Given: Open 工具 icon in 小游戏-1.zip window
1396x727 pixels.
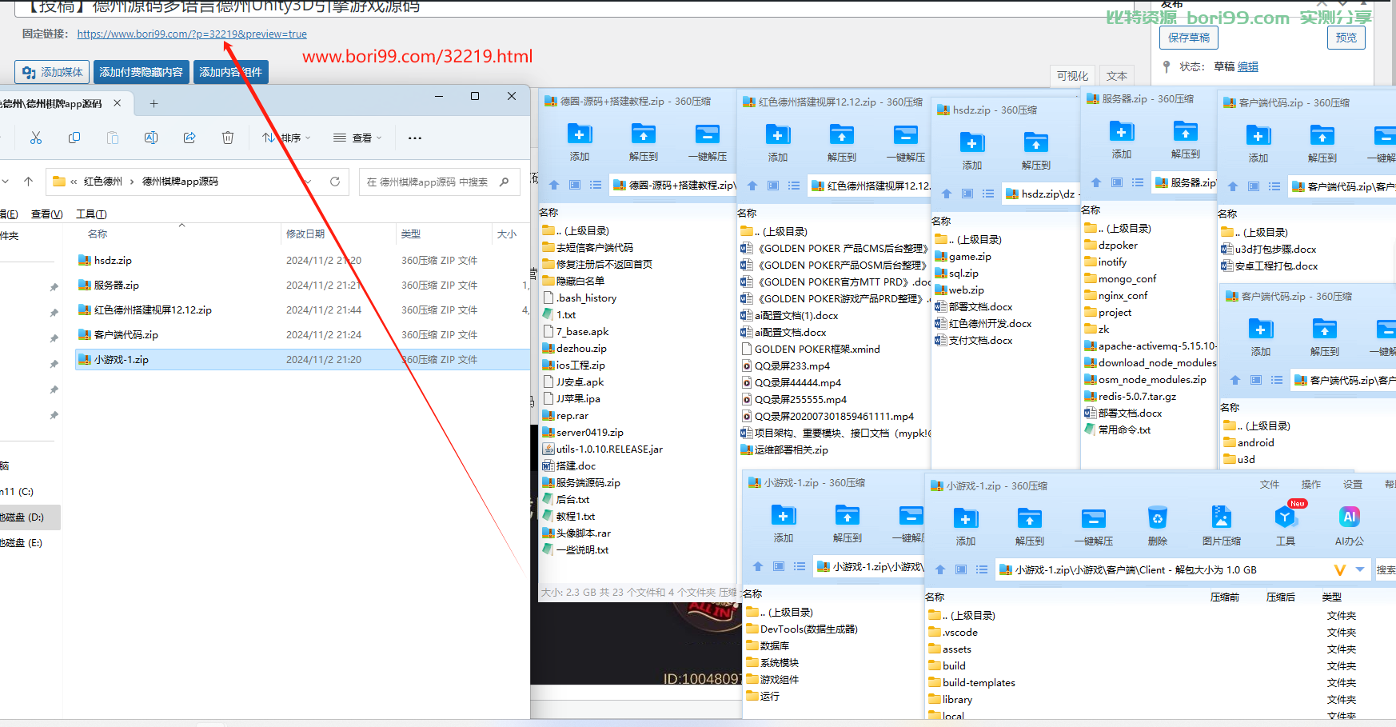Looking at the screenshot, I should 1286,525.
